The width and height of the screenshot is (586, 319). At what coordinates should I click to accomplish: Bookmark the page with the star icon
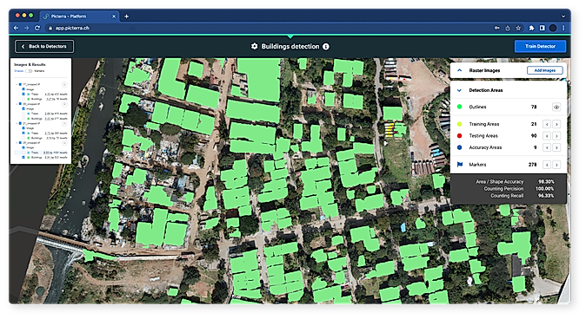pyautogui.click(x=518, y=28)
